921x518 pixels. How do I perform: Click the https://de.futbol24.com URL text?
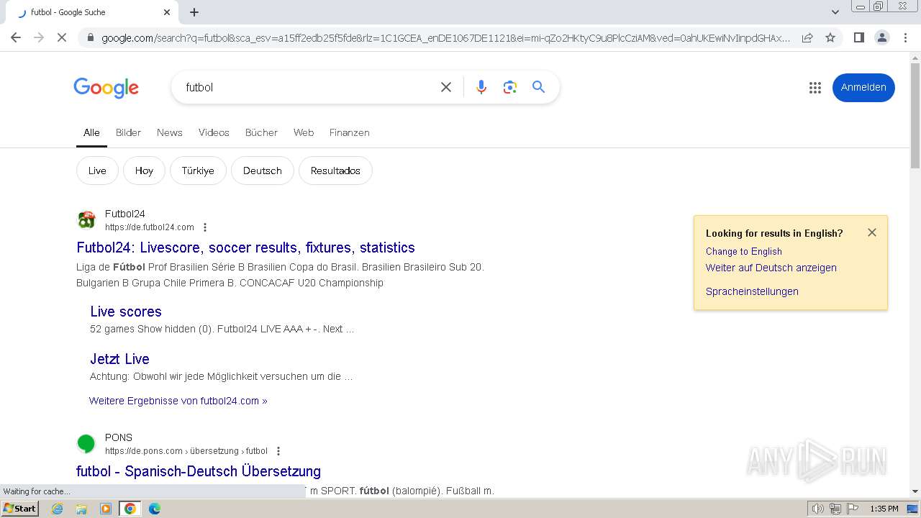(x=150, y=227)
